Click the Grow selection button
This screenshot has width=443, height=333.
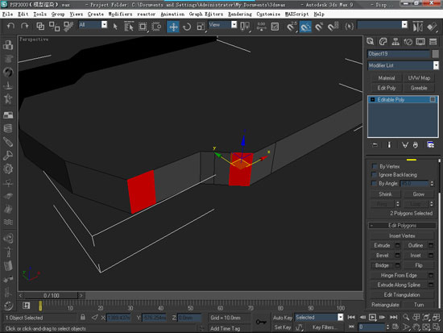[x=418, y=194]
